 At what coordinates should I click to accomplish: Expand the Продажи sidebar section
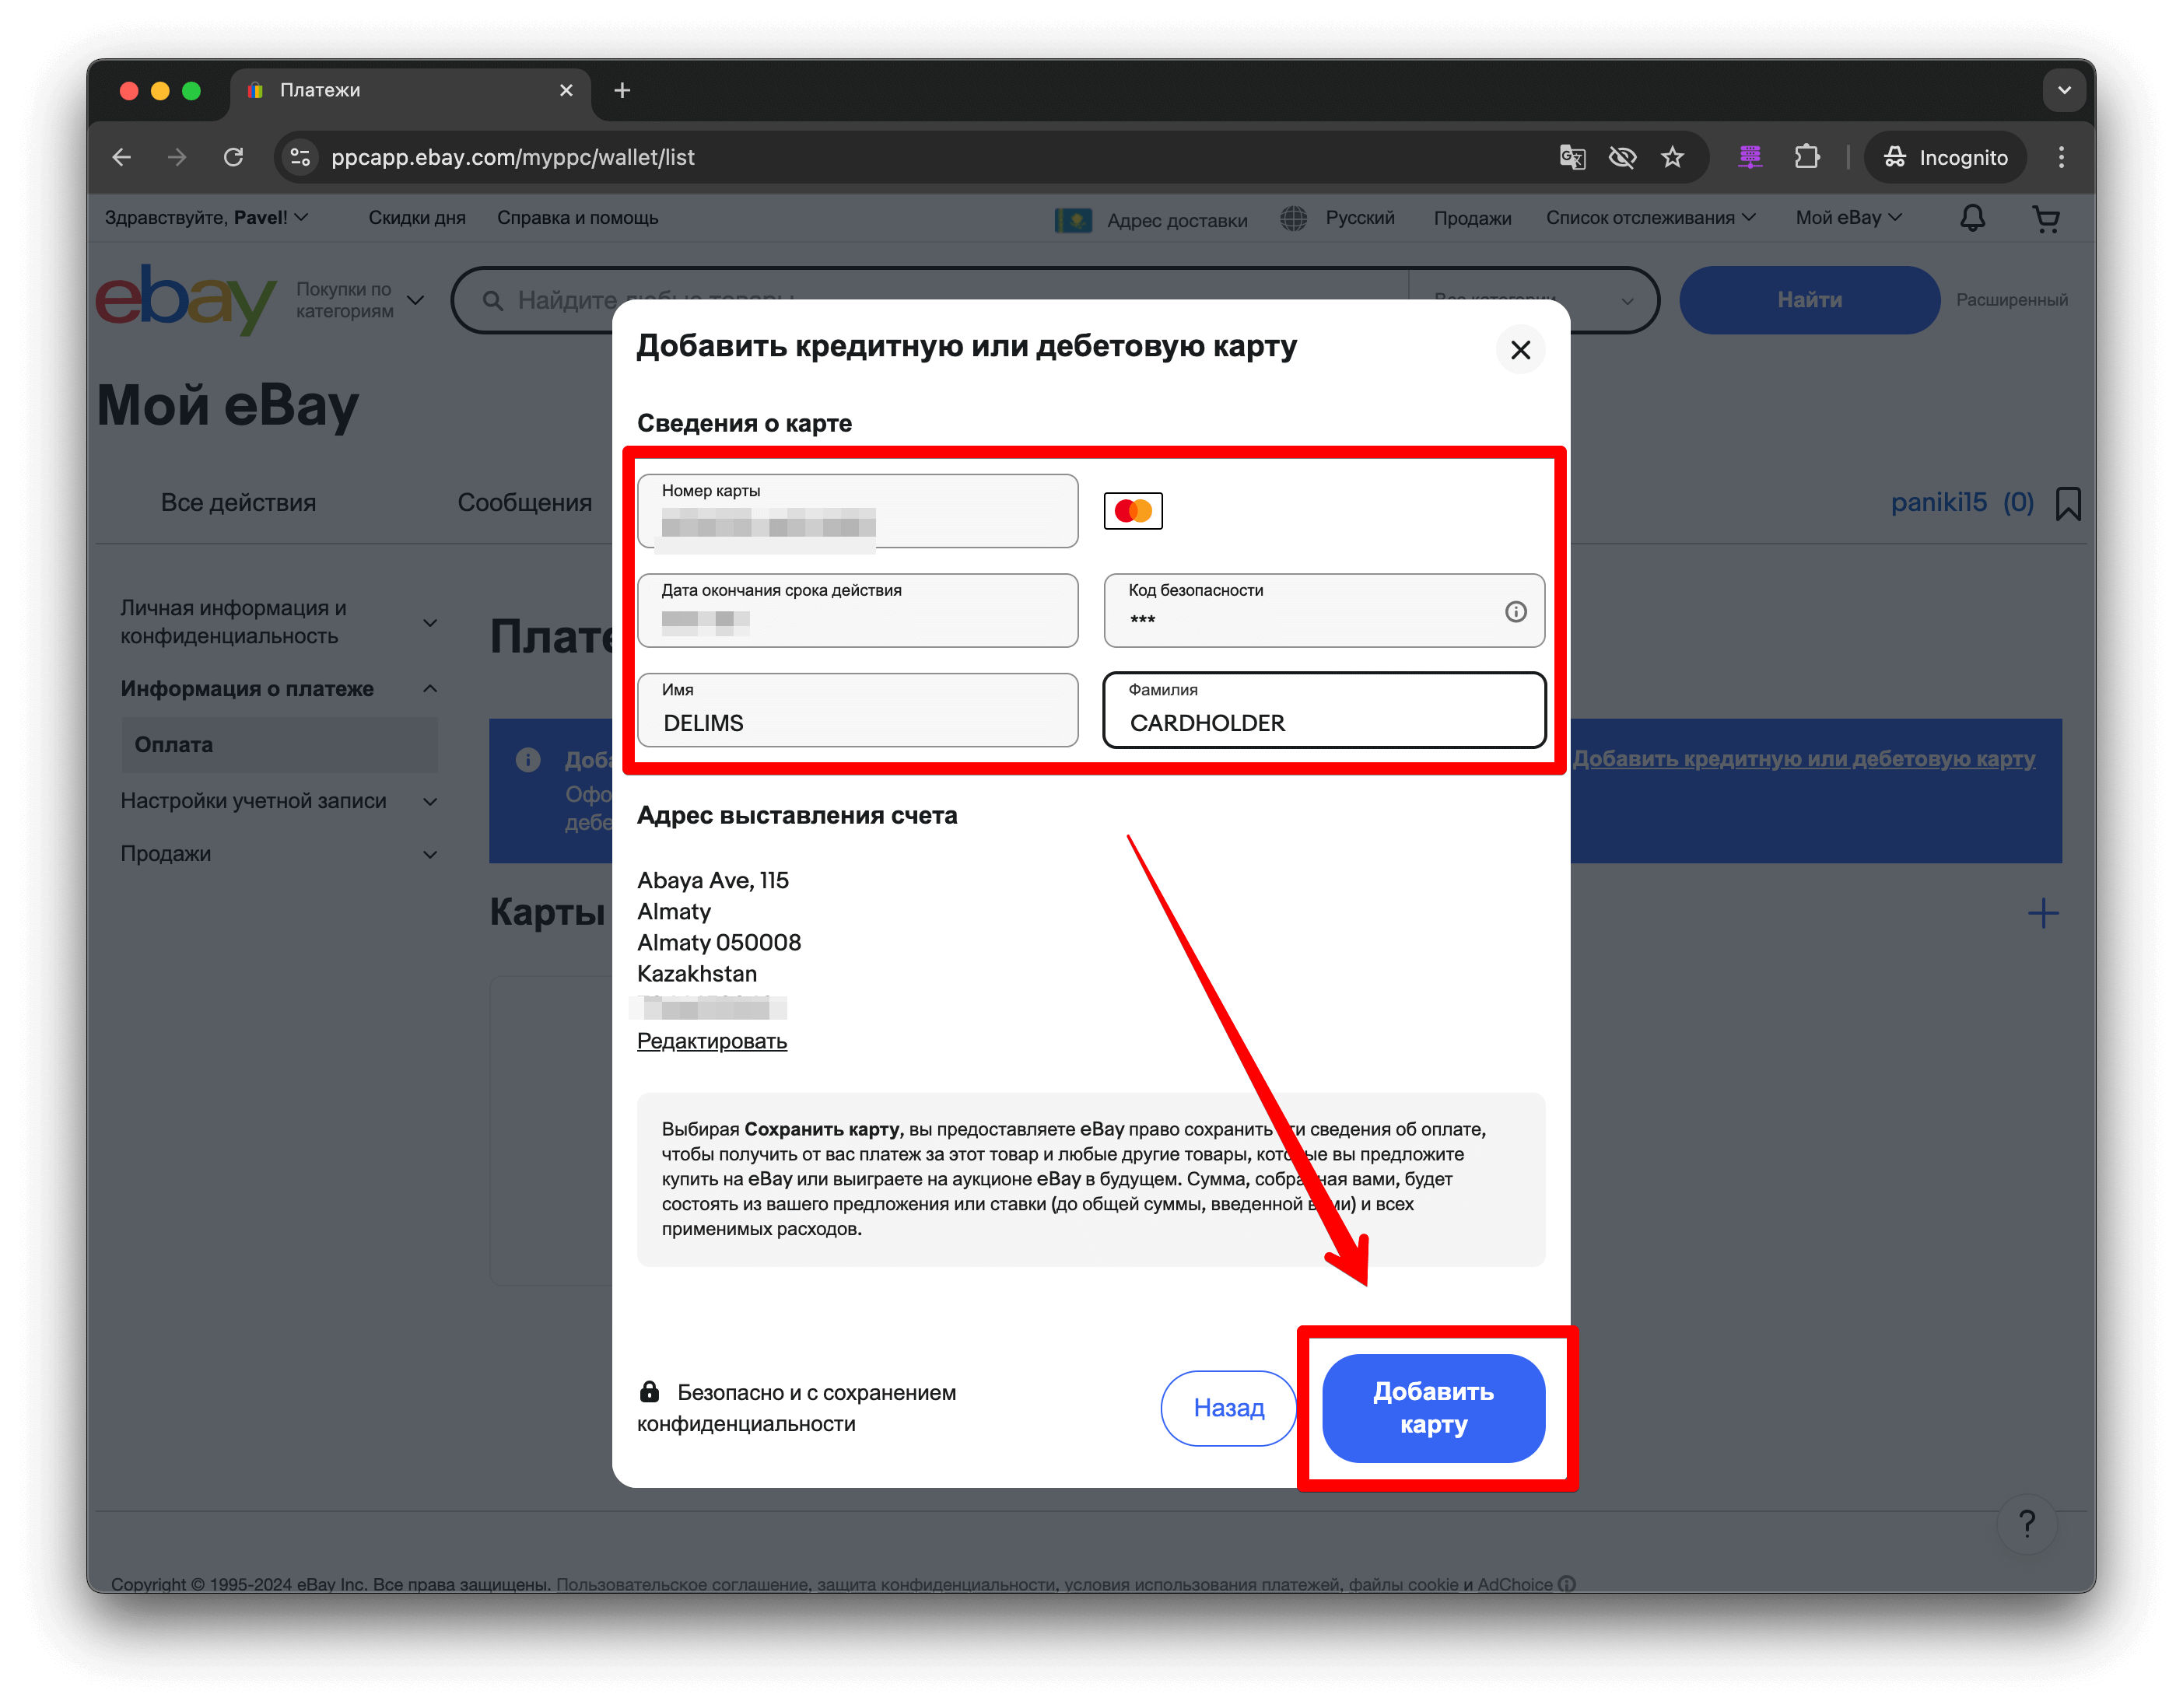tap(278, 854)
